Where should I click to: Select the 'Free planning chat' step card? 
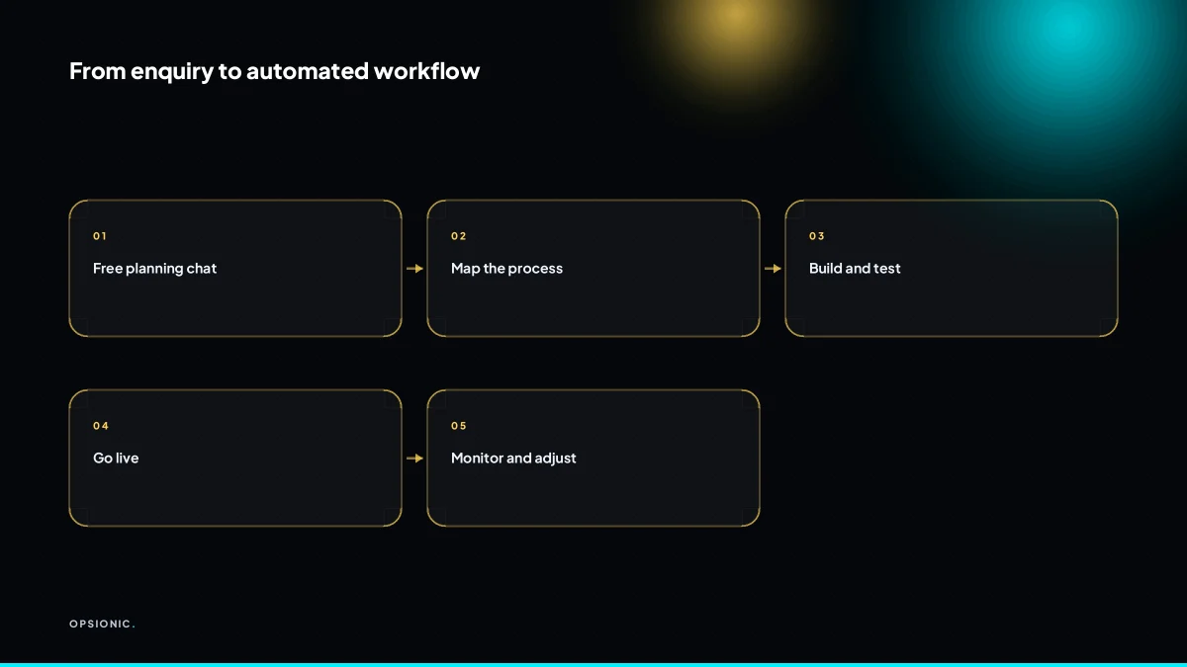[235, 268]
